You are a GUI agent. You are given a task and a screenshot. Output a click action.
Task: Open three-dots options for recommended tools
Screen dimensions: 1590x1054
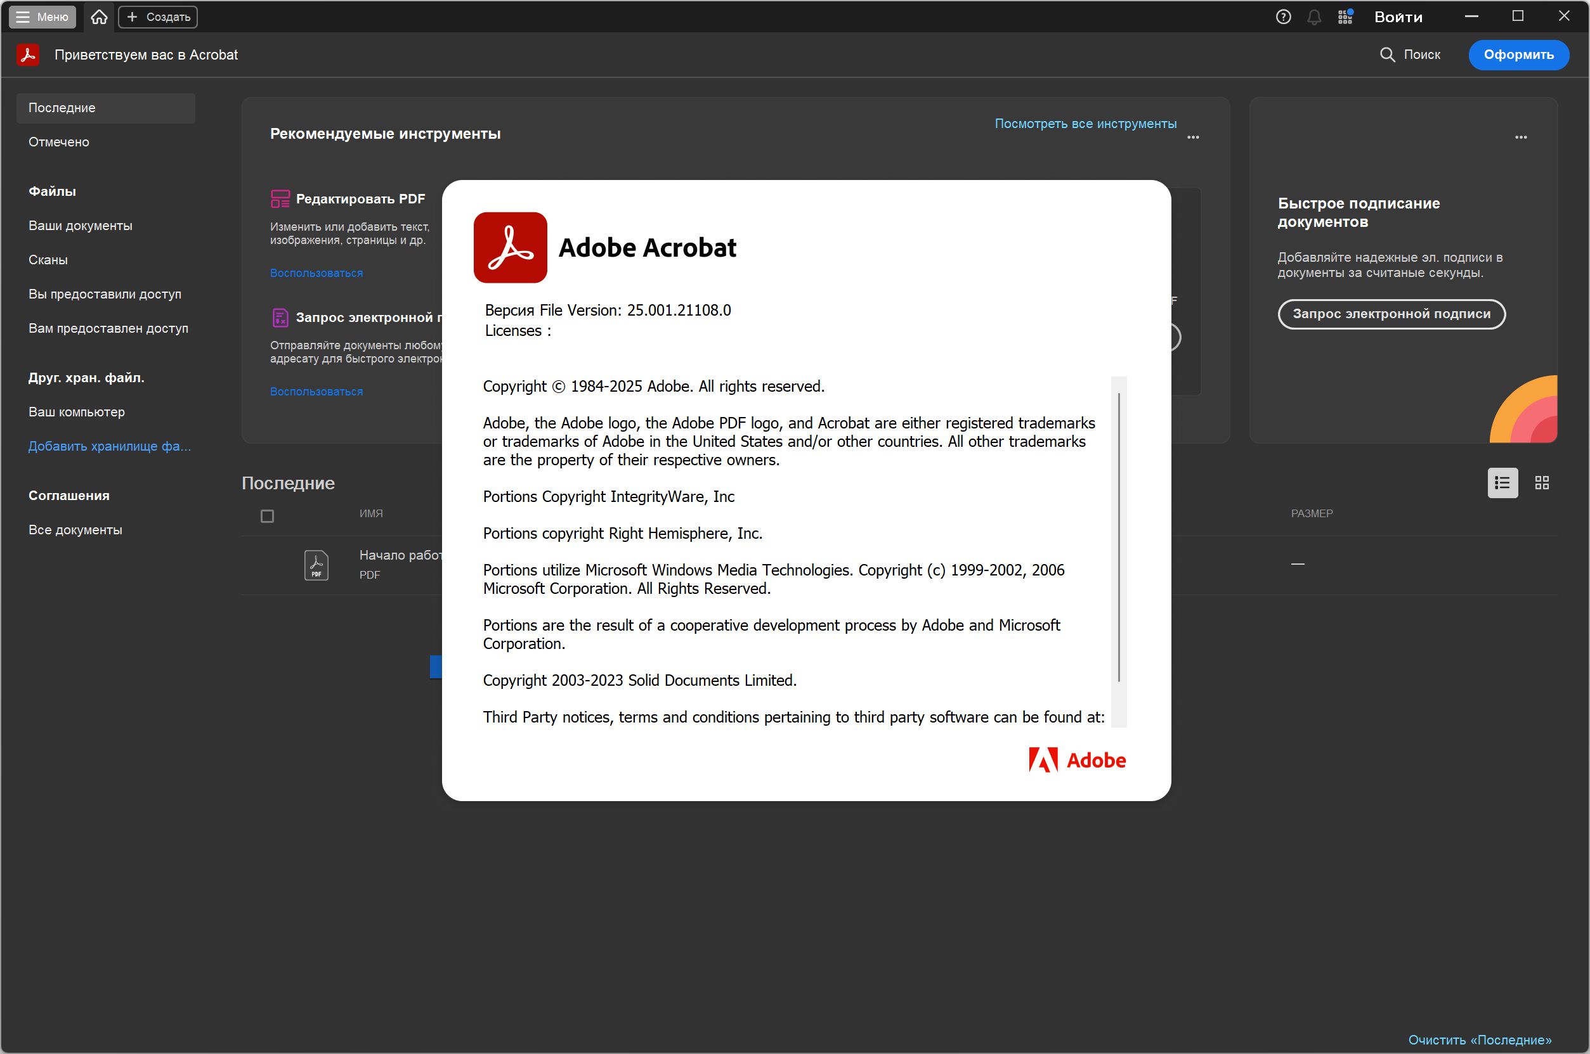tap(1192, 137)
